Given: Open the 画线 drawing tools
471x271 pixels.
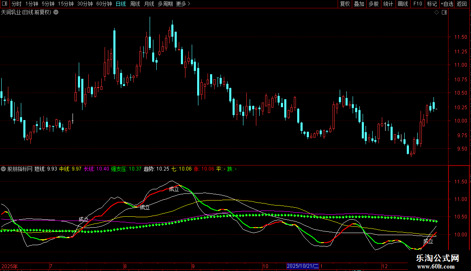Looking at the screenshot, I should pyautogui.click(x=403, y=4).
